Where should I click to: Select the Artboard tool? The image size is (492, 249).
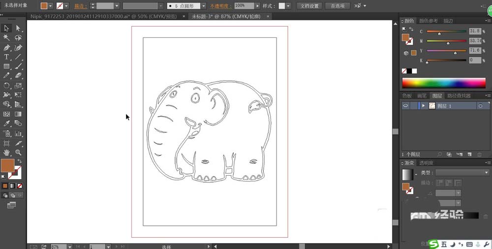pos(6,144)
